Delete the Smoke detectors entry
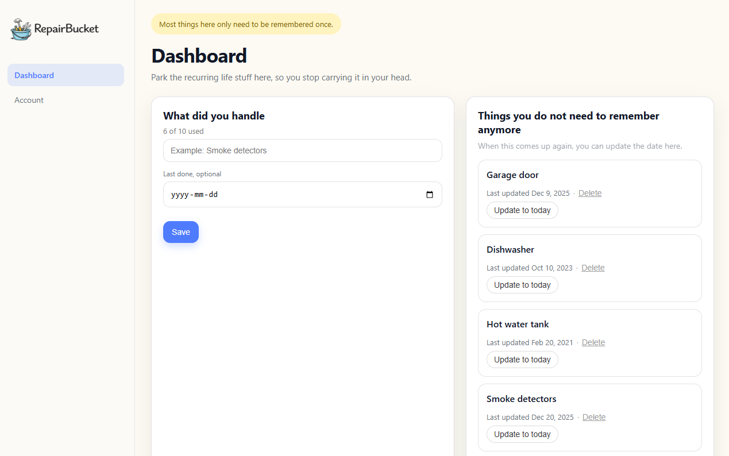This screenshot has height=456, width=729. (x=593, y=417)
